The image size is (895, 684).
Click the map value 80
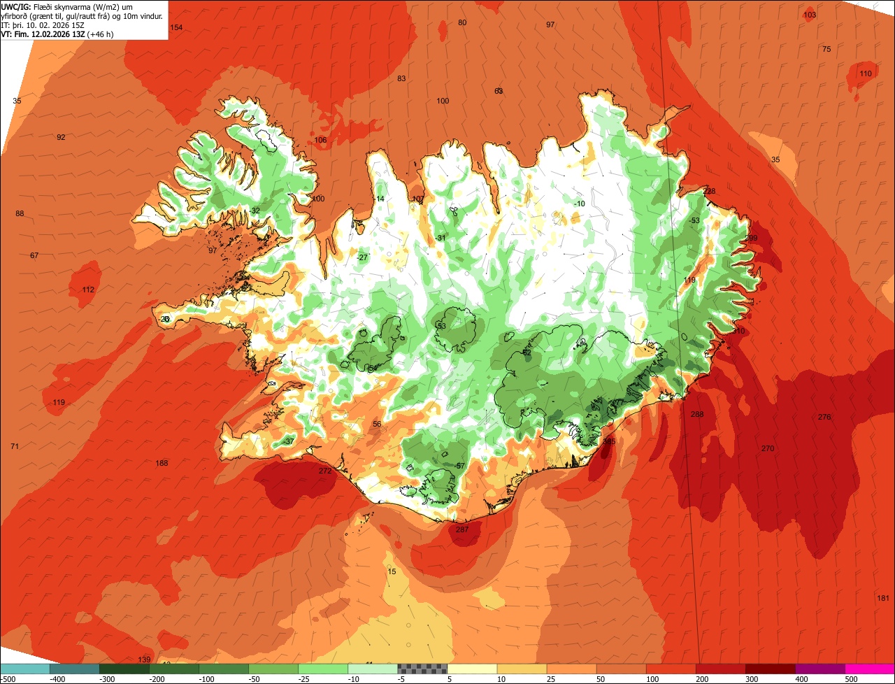point(462,22)
